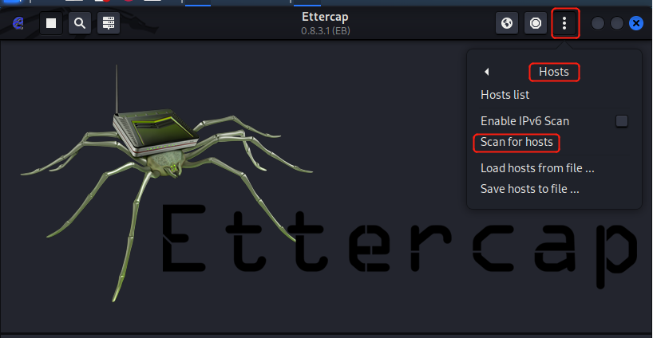This screenshot has height=338, width=653.
Task: Select Scan for hosts
Action: (x=516, y=142)
